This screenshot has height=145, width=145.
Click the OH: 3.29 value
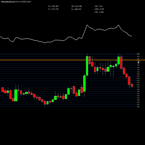tap(99, 9)
